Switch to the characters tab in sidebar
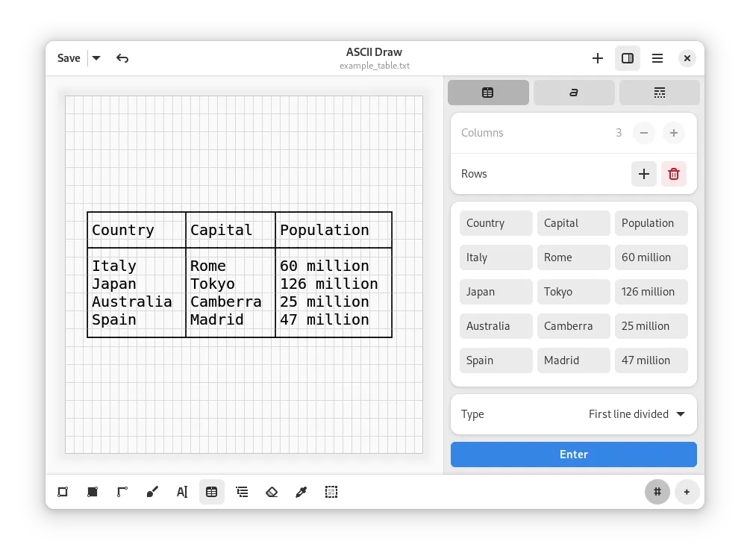The width and height of the screenshot is (750, 559). (x=574, y=93)
